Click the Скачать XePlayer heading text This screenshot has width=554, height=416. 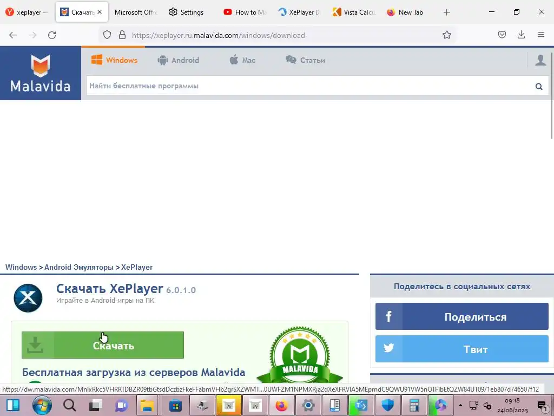click(x=109, y=289)
